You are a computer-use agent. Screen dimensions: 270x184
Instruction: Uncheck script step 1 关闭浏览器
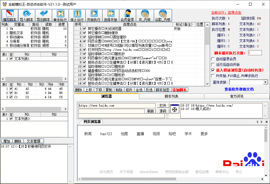(84, 28)
